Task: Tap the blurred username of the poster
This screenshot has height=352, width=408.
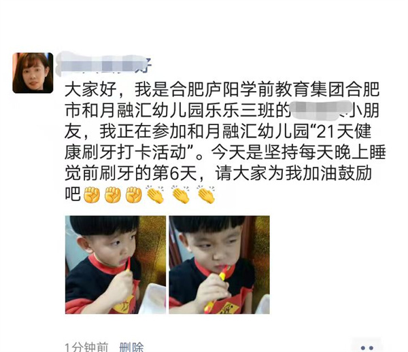Action: pyautogui.click(x=104, y=64)
